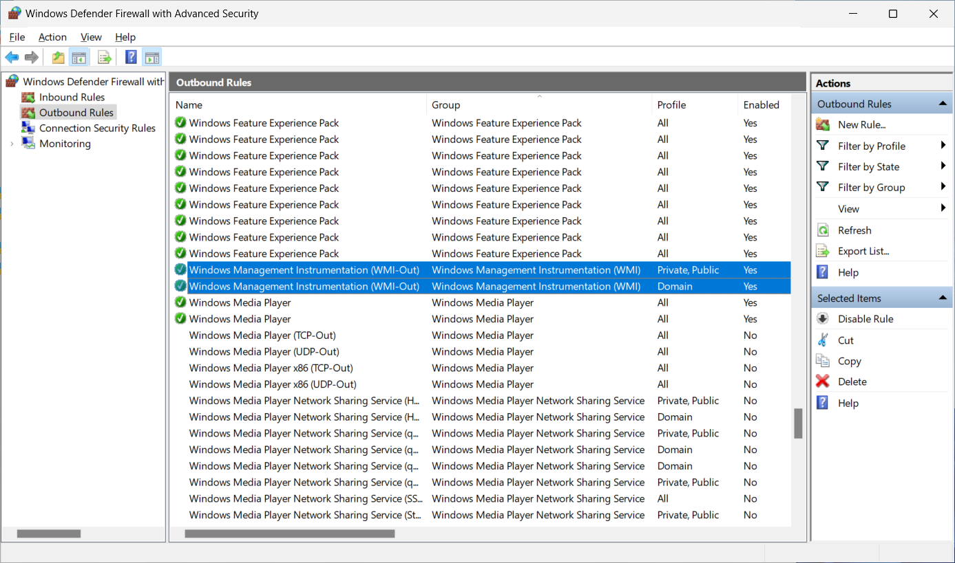Click the Filter by Profile funnel icon
955x563 pixels.
click(823, 146)
